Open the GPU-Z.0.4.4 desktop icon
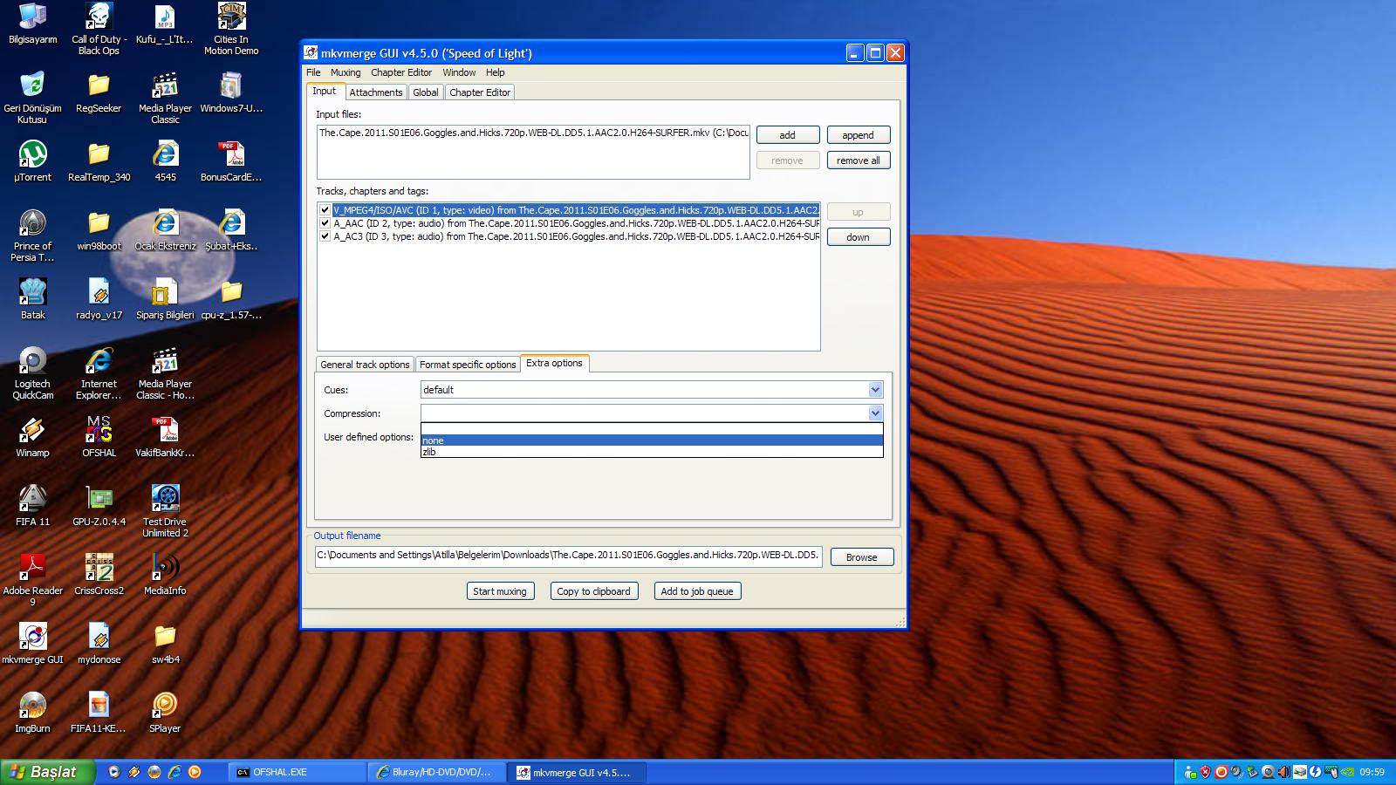The width and height of the screenshot is (1396, 785). pyautogui.click(x=99, y=506)
